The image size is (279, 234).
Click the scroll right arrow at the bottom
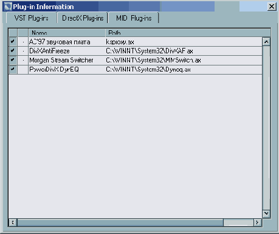tap(258, 222)
